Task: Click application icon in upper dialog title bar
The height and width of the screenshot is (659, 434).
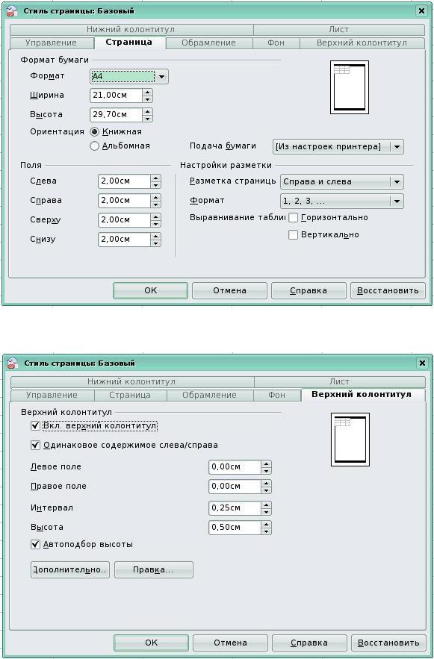Action: pos(13,11)
